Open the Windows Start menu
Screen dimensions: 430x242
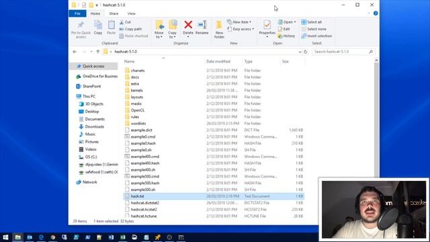click(5, 237)
